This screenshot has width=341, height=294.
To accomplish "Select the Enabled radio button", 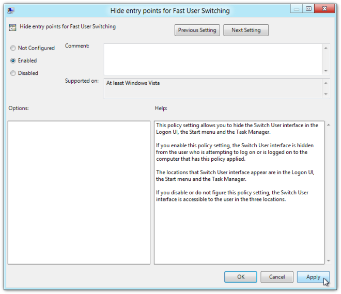I will pyautogui.click(x=13, y=60).
